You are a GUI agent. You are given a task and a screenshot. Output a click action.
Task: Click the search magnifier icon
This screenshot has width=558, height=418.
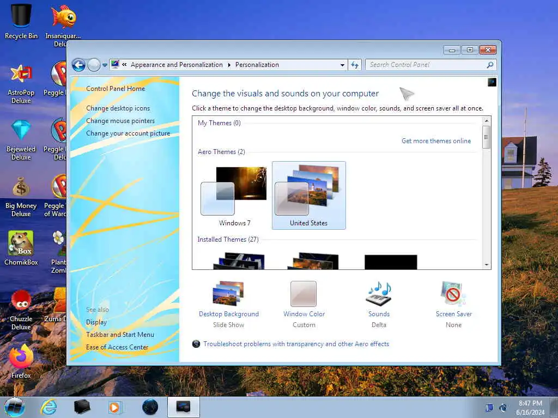coord(490,65)
